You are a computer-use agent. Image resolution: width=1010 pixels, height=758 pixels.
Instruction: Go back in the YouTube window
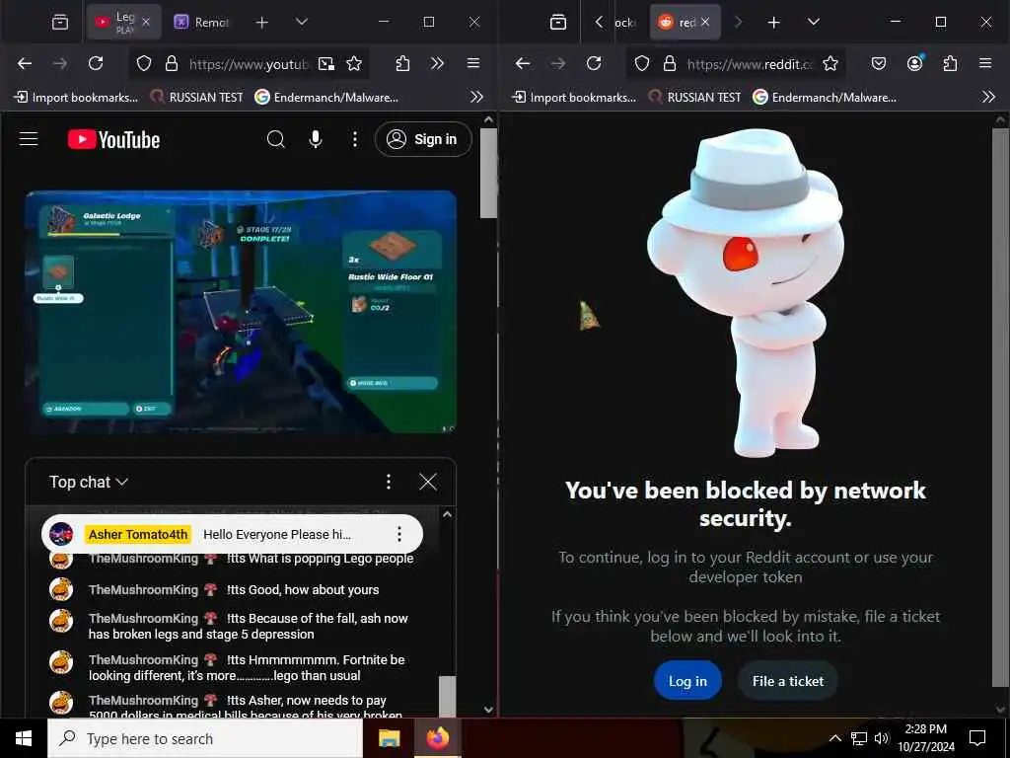(25, 63)
